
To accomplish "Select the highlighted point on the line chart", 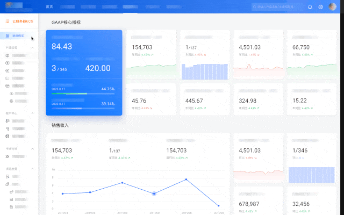I will [x=154, y=193].
